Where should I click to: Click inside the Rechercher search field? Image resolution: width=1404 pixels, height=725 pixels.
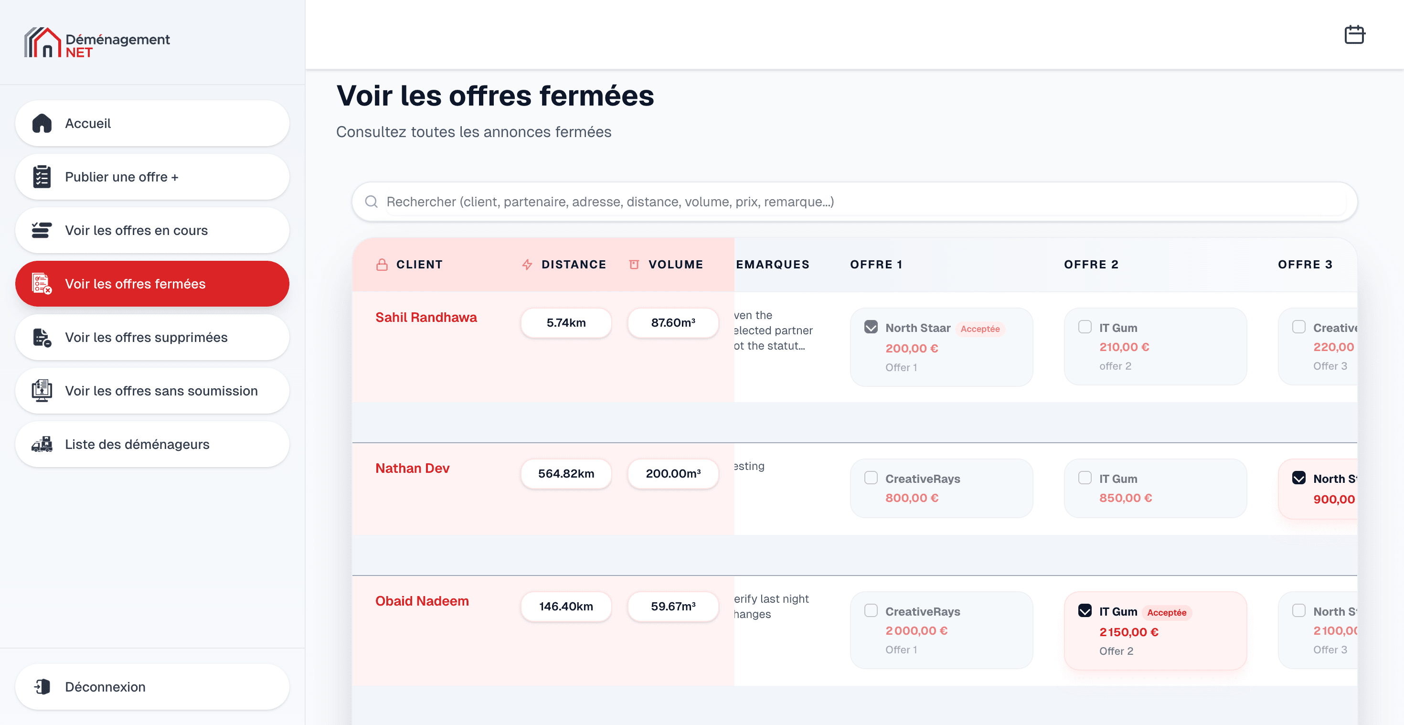763,201
